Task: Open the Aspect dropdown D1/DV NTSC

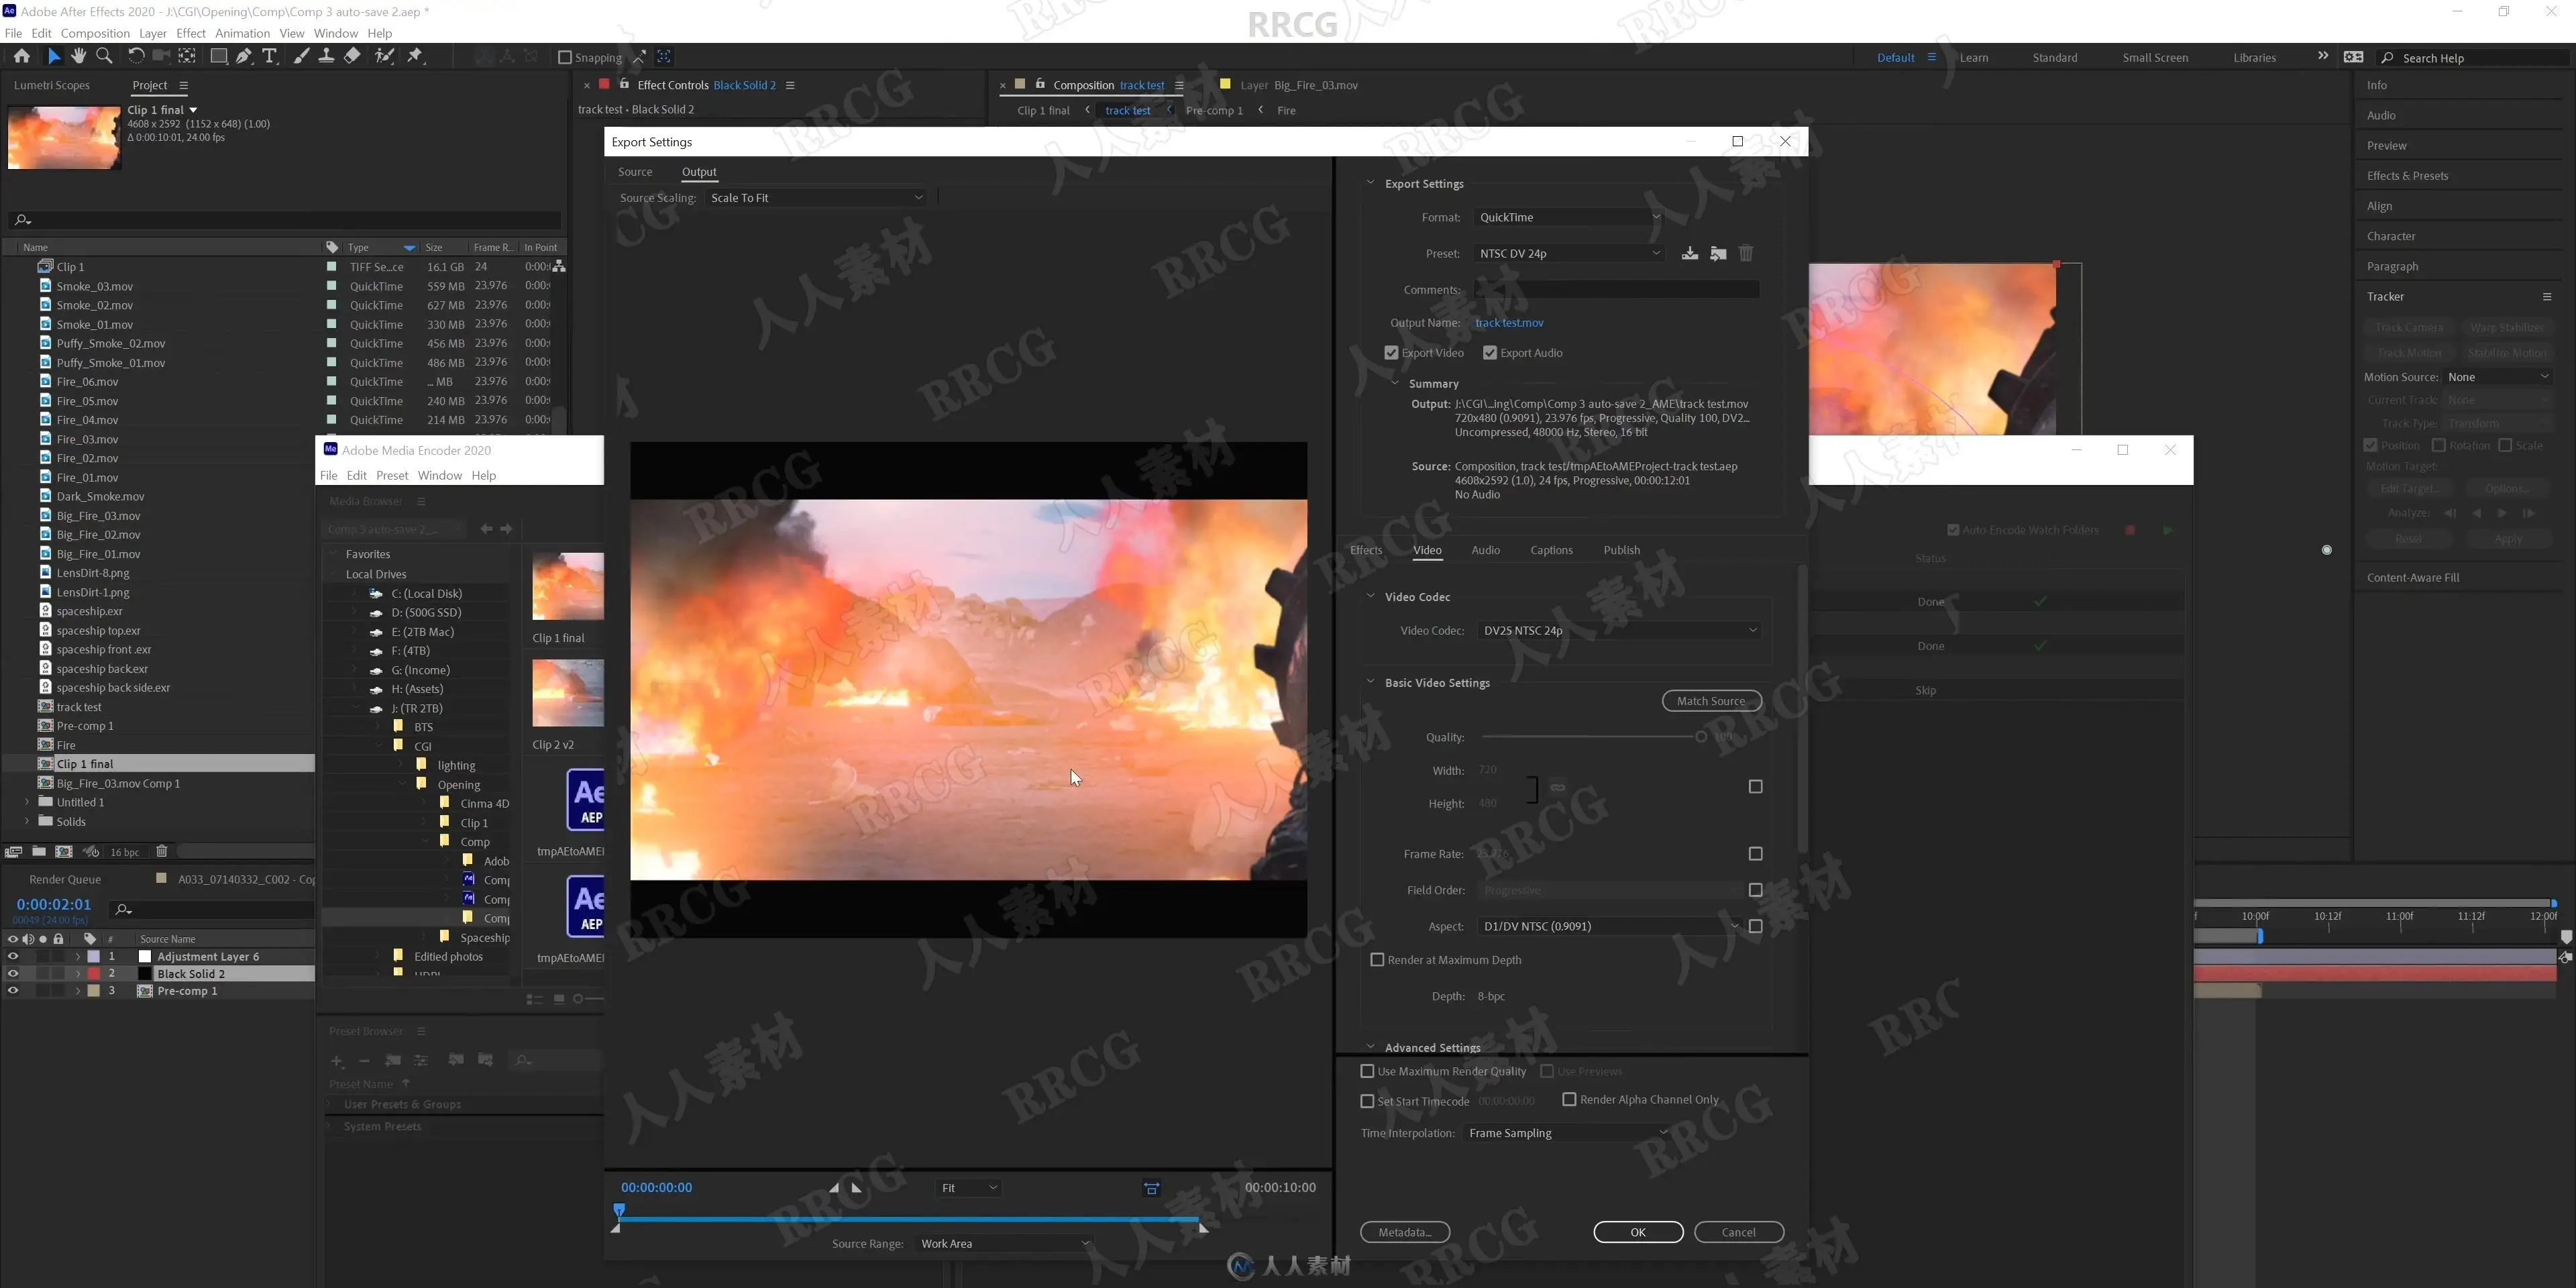Action: [1610, 927]
